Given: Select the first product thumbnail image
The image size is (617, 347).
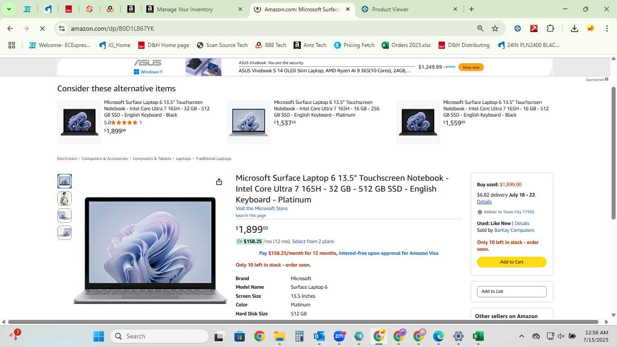Looking at the screenshot, I should (65, 181).
